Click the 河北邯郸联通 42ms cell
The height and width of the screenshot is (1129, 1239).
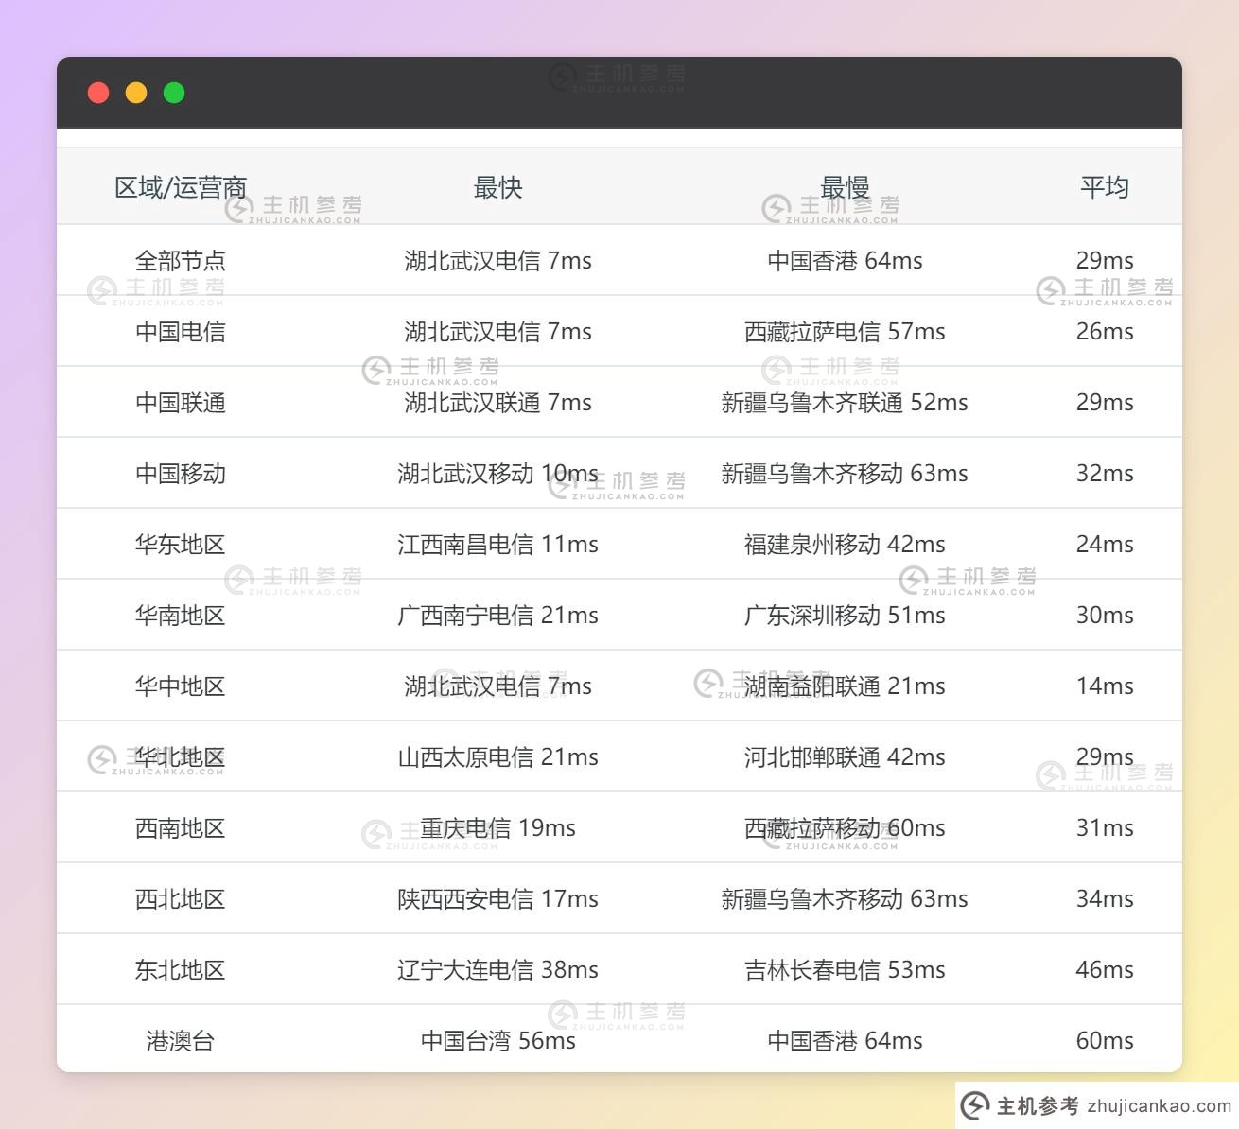[x=845, y=756]
